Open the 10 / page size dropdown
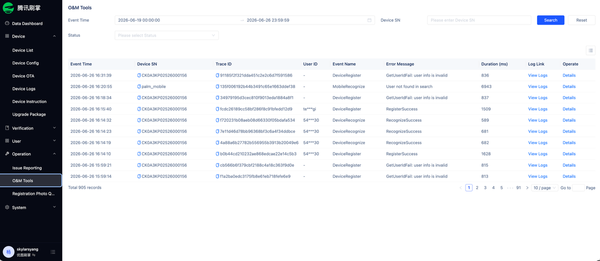The image size is (600, 261). click(x=544, y=188)
